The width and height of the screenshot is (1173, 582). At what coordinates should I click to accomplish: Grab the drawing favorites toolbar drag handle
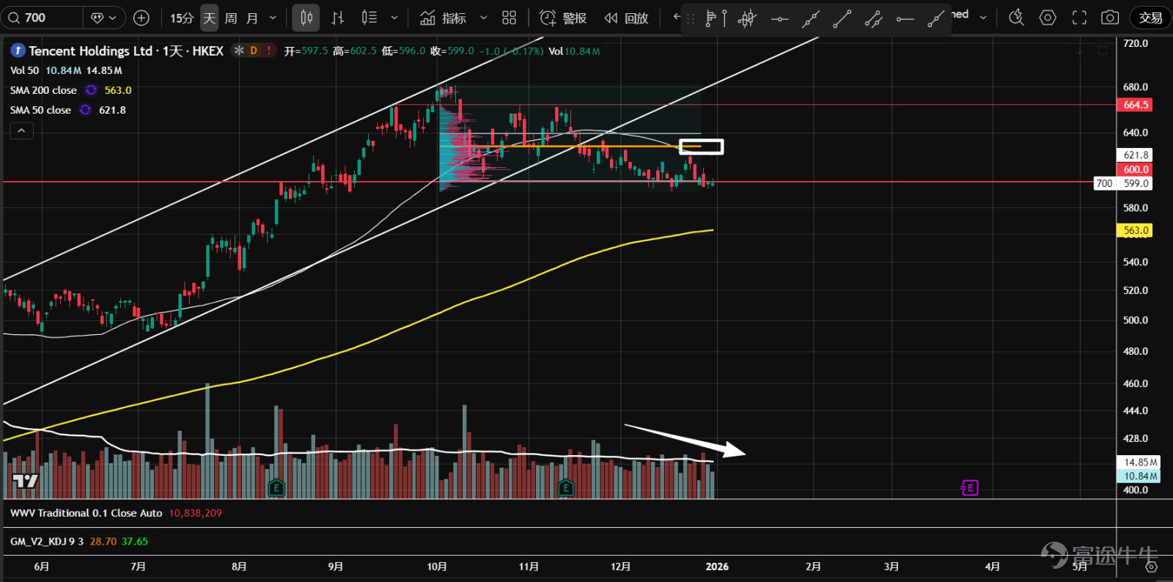(690, 19)
